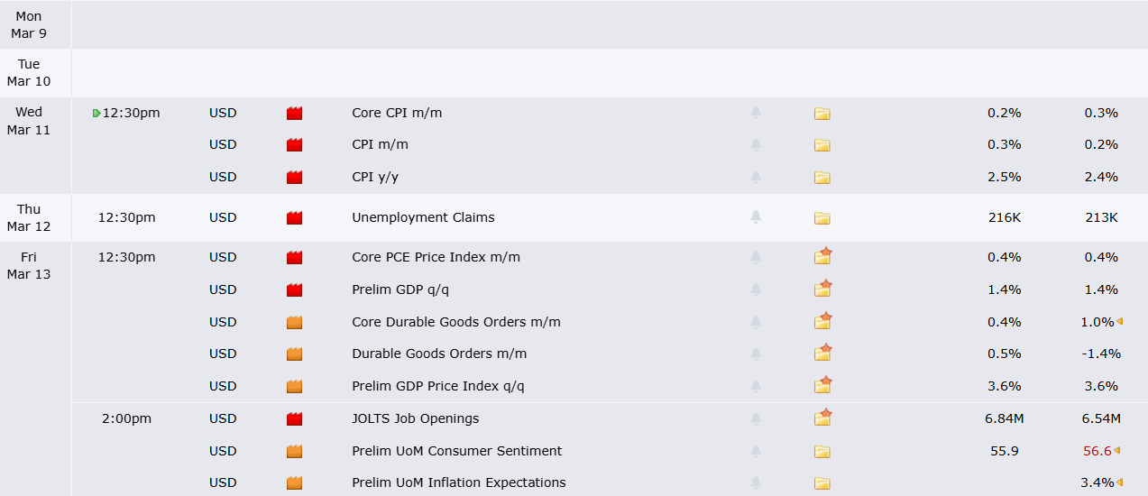Viewport: 1148px width, 496px height.
Task: Open detail folder for Unemployment Claims
Action: click(822, 218)
